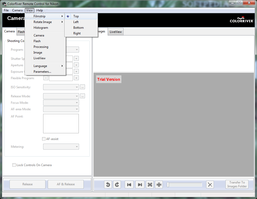
Task: Expand the Language submenu
Action: tap(45, 66)
